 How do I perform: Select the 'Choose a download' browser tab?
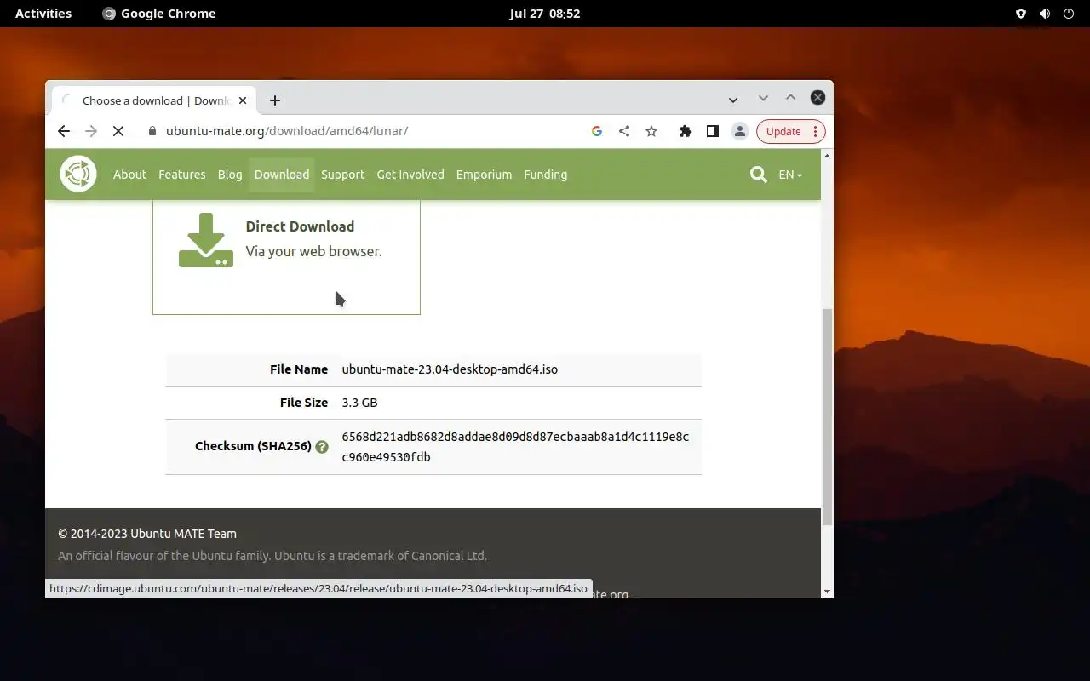tap(153, 100)
